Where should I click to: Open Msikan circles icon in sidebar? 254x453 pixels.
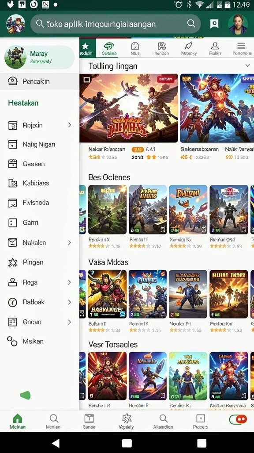pos(12,341)
